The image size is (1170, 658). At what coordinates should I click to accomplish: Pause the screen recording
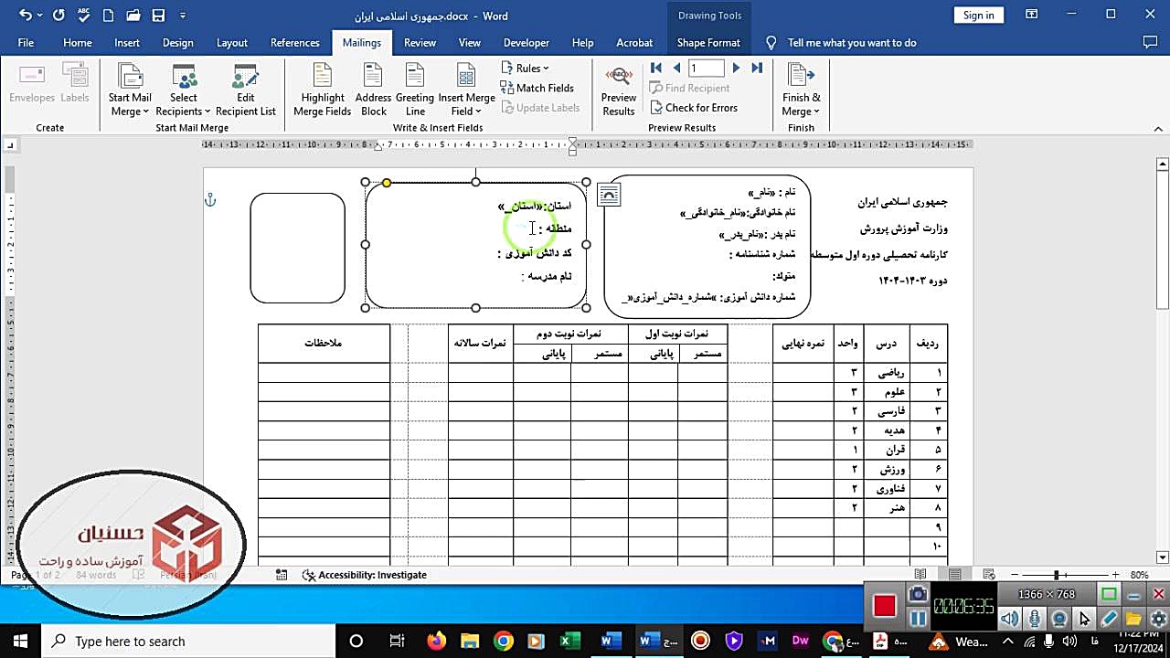919,619
